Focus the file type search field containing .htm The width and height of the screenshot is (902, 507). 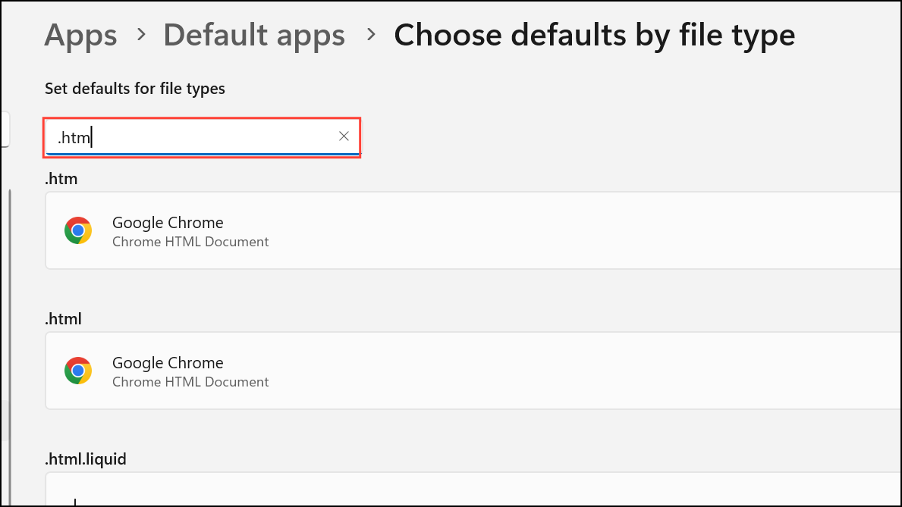point(190,137)
